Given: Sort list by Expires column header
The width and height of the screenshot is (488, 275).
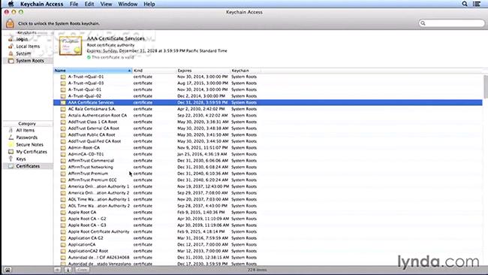Looking at the screenshot, I should tap(203, 71).
